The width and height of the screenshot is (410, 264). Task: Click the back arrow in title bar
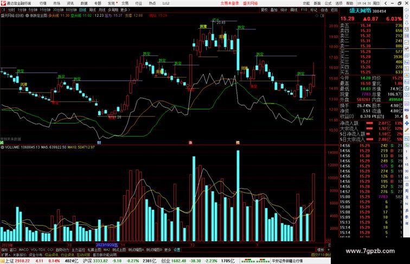[386, 3]
